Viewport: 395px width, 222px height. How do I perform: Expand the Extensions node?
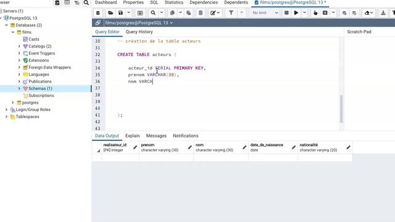pos(19,60)
